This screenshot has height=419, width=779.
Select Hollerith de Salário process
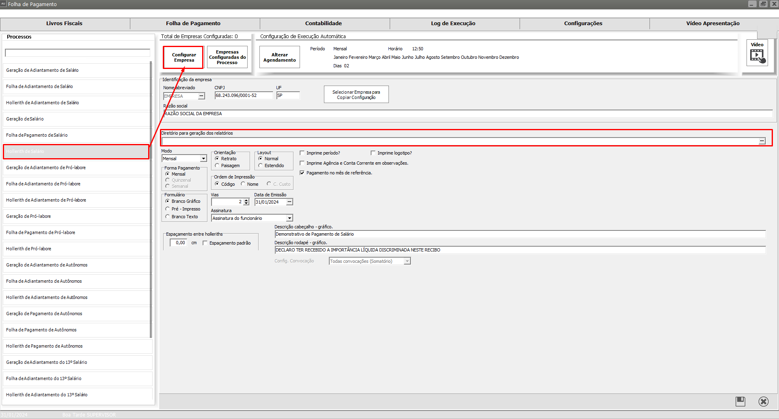76,151
